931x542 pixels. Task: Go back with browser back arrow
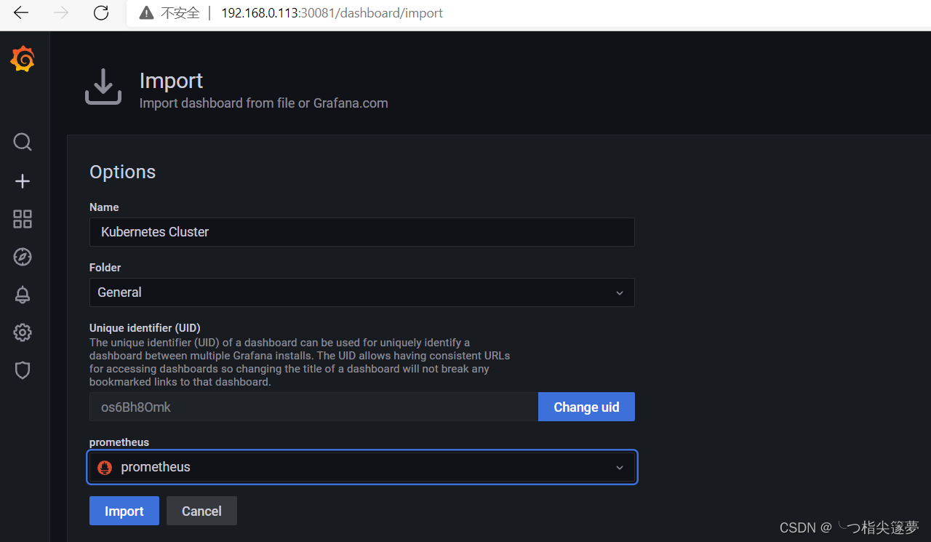pyautogui.click(x=21, y=12)
